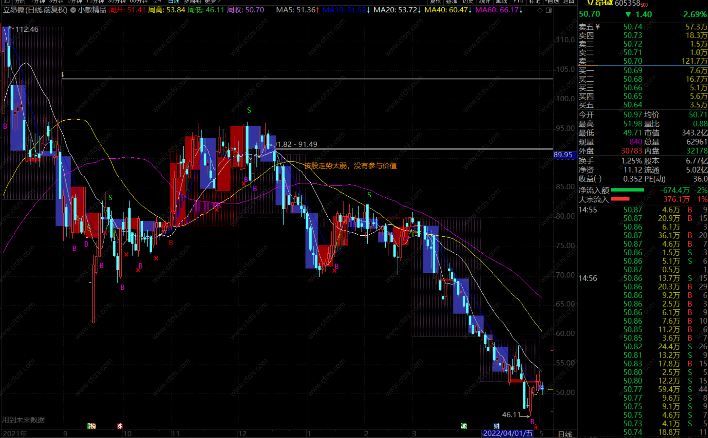Click the highlighted date 2022/04/01 on time axis
Viewport: 708px width, 438px height.
508,434
